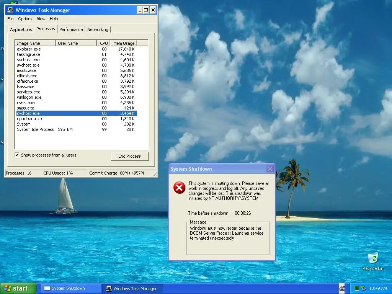Open the Help menu
Viewport: 392px width, 294px height.
click(54, 19)
